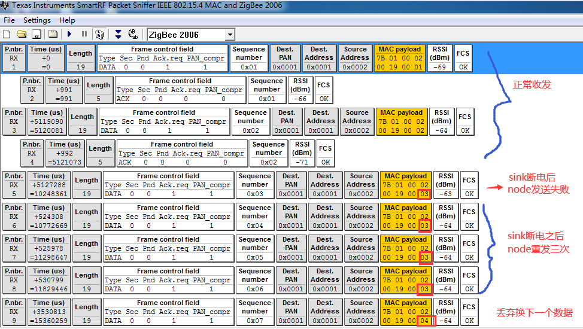This screenshot has height=329, width=583.
Task: Save capture using the floppy disk icon
Action: (37, 35)
